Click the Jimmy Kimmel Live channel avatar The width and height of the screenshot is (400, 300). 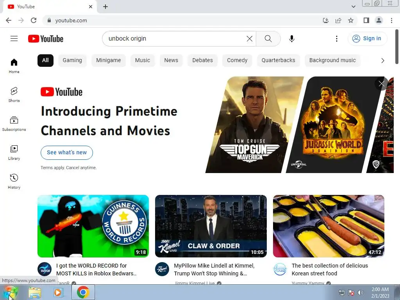tap(162, 269)
